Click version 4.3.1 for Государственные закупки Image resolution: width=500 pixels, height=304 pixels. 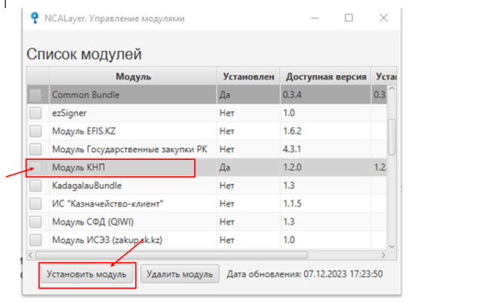(x=291, y=149)
